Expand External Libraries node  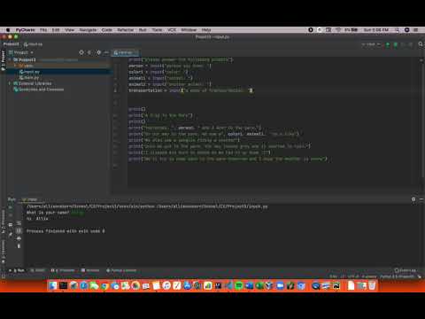[x=10, y=83]
